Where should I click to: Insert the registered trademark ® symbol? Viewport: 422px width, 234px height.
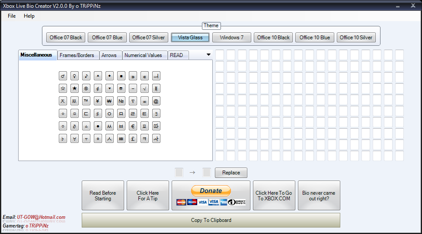pyautogui.click(x=86, y=89)
